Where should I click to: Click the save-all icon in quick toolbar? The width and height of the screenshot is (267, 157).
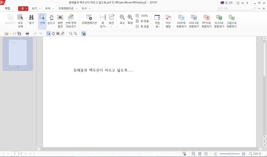tap(19, 34)
